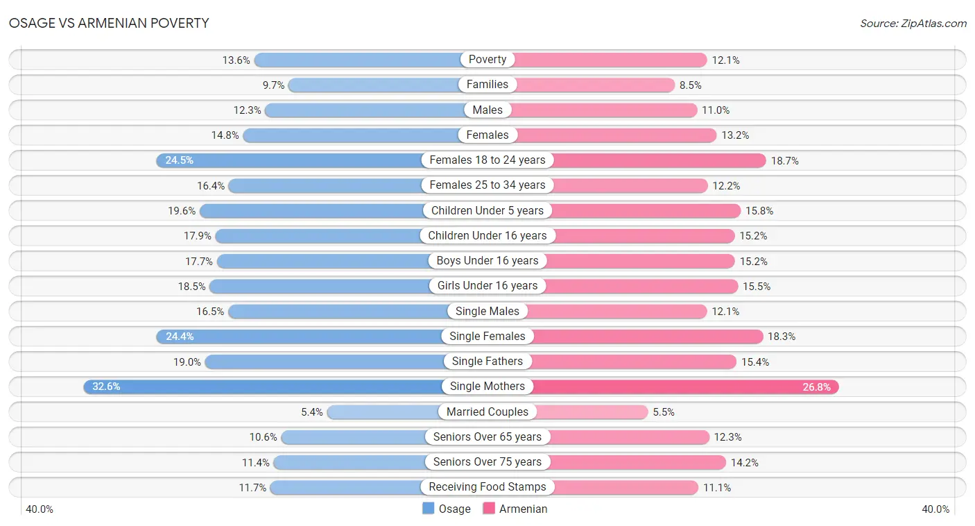
Task: Click the Children Under 5 years label
Action: click(487, 210)
